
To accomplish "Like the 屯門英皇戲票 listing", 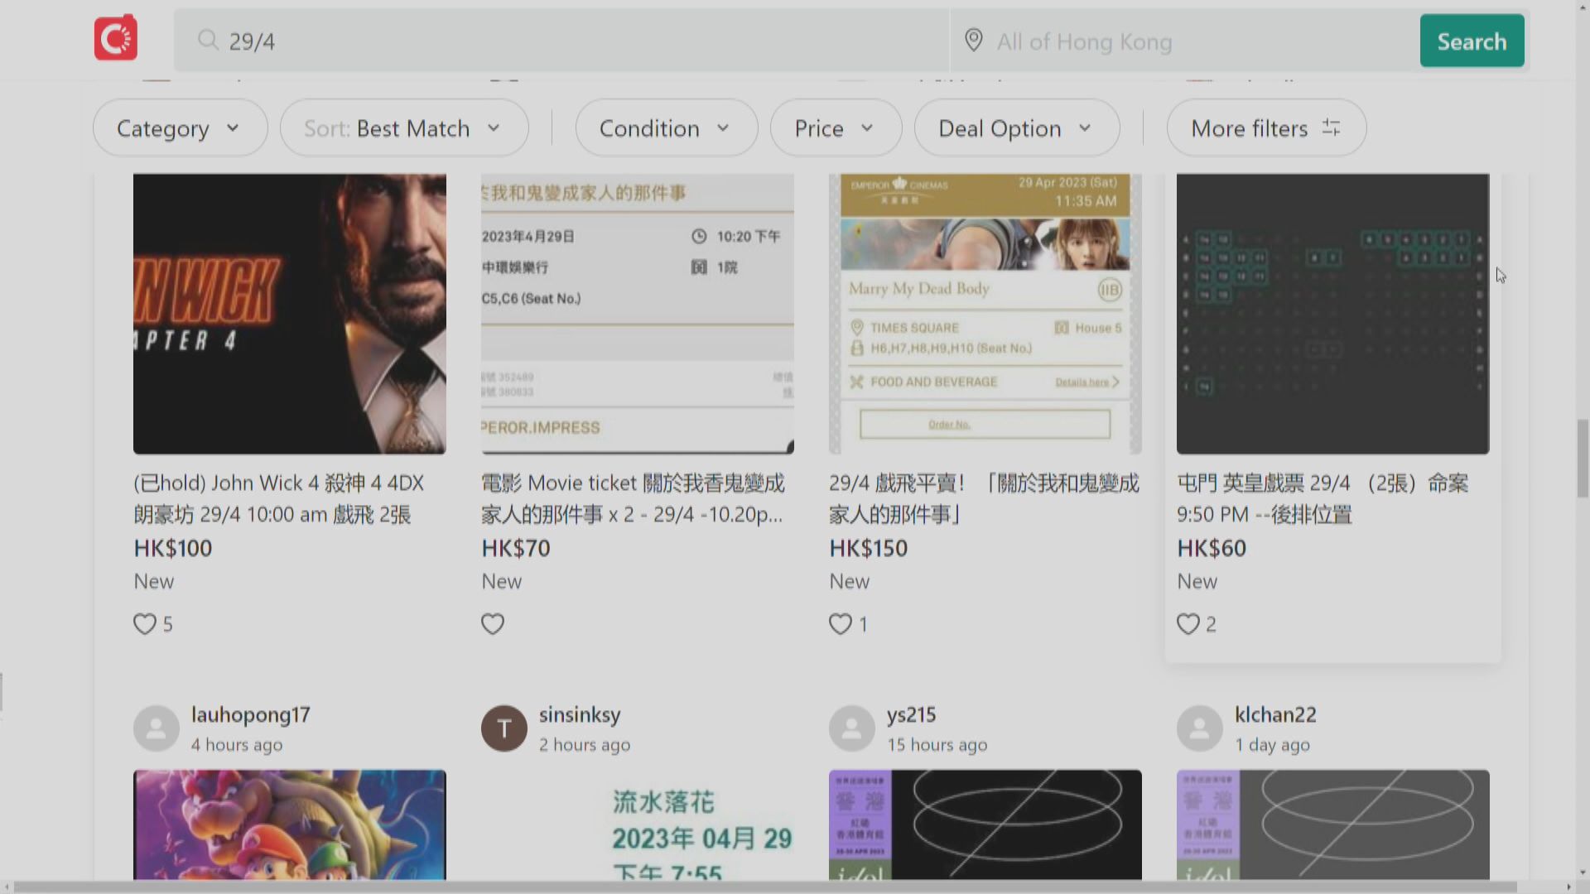I will [x=1188, y=623].
